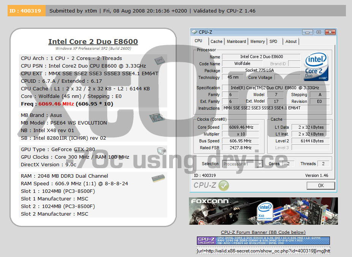Click the Foxconn X48 advertisement banner
Viewport: 352px width, 257px height.
click(x=263, y=211)
